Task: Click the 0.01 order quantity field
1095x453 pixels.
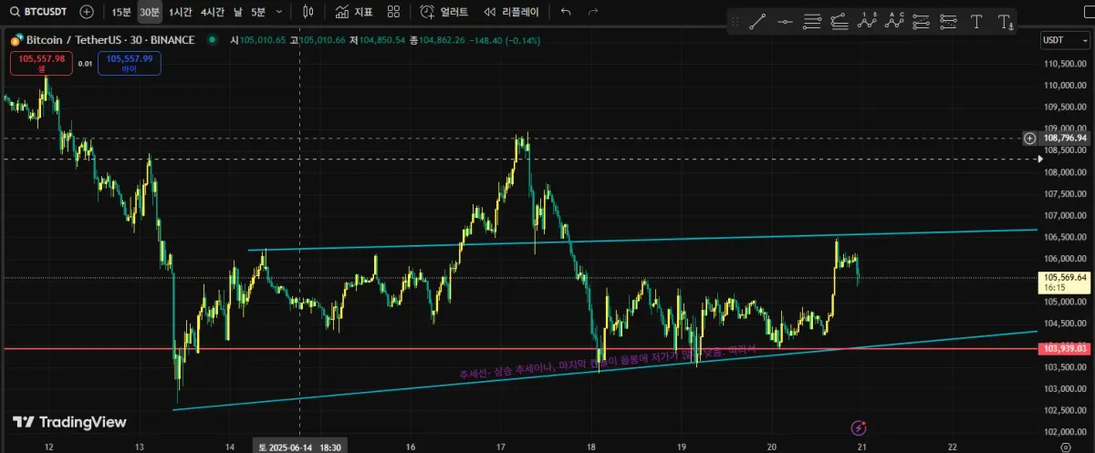Action: pos(85,63)
